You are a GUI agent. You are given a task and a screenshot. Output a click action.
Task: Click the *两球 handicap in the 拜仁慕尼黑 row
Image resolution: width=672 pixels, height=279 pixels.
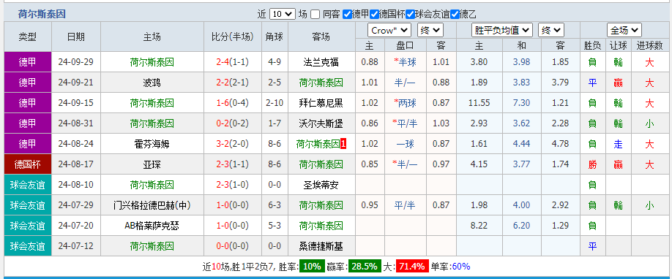click(x=405, y=103)
